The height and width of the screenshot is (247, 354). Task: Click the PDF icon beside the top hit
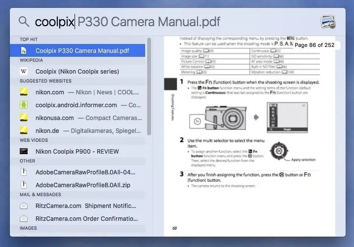coord(24,50)
